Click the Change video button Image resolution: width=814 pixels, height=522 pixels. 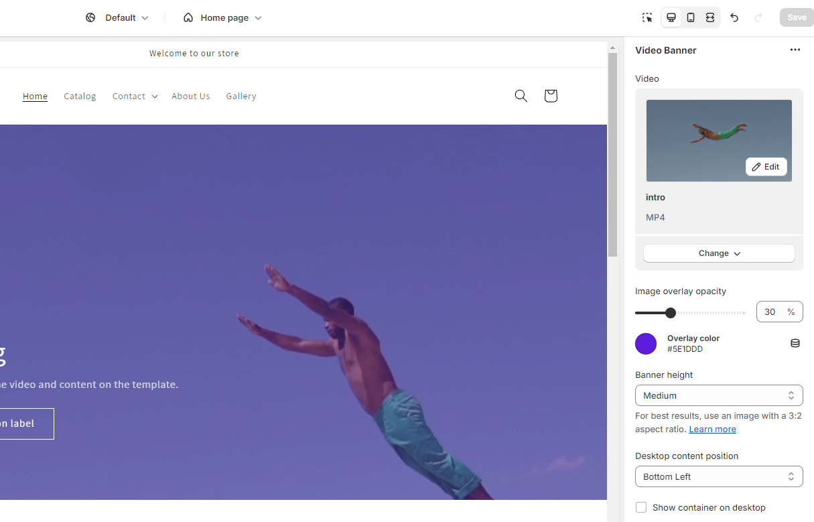coord(719,253)
